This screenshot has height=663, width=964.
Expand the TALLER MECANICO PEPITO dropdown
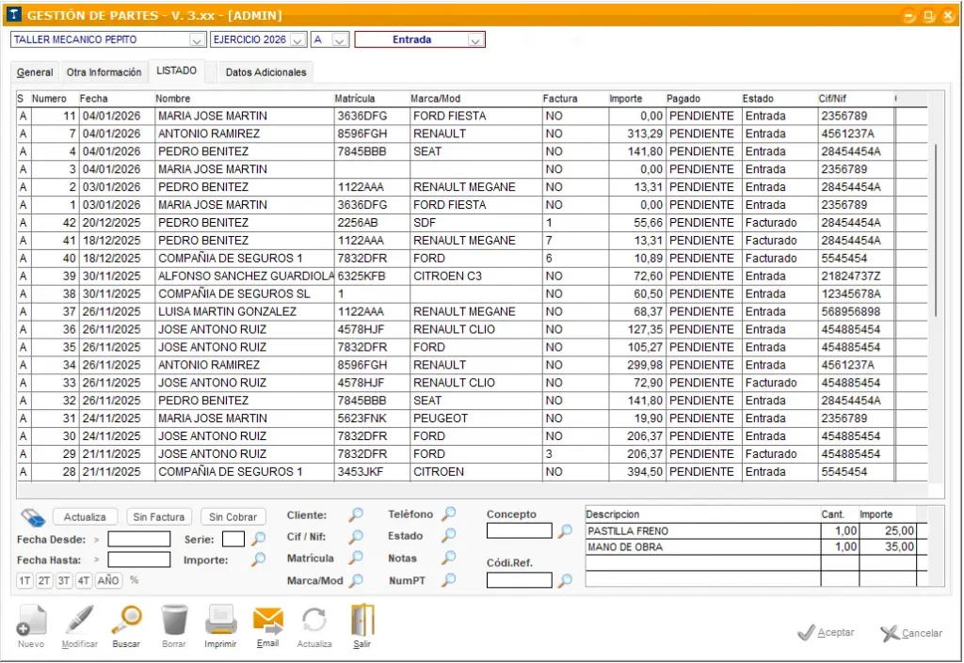197,39
